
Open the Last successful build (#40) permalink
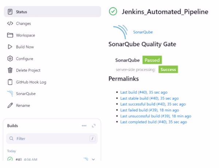coord(153,104)
